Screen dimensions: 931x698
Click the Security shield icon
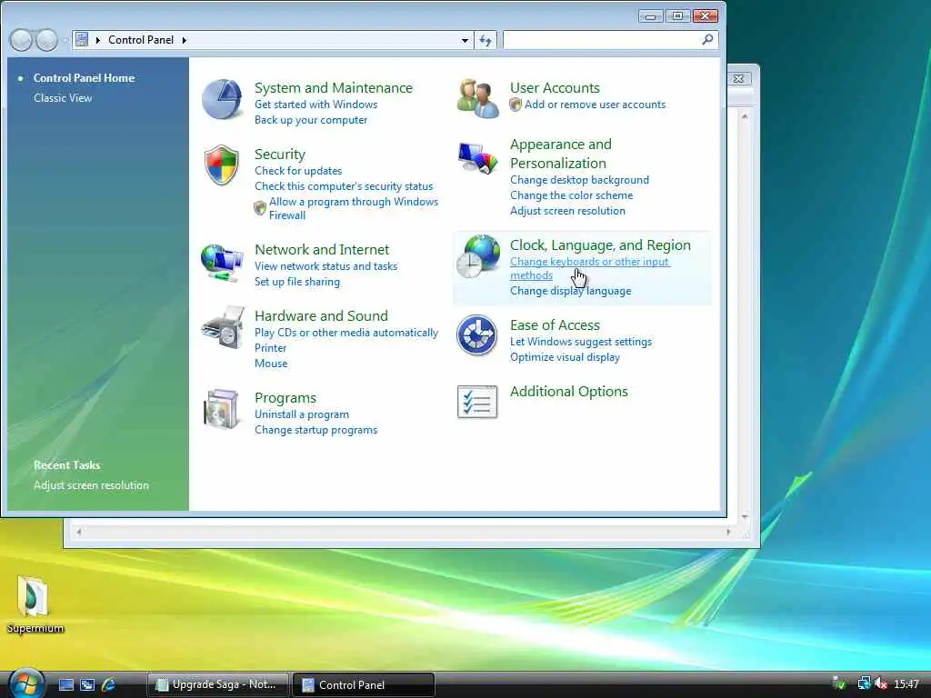222,165
